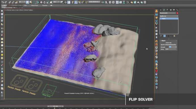Viewport: 196px width, 109px height.
Task: Click the red round icon in the side toolbar
Action: [x=156, y=71]
